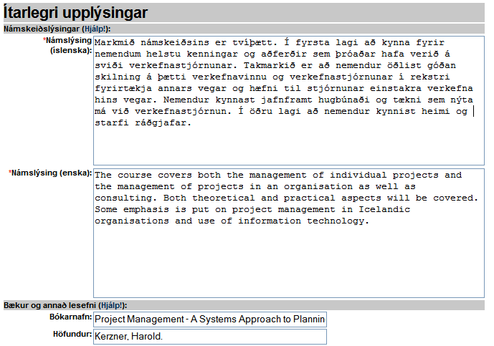
Task: Click the red asterisk before Námslýsing (íslenska)
Action: [x=46, y=41]
